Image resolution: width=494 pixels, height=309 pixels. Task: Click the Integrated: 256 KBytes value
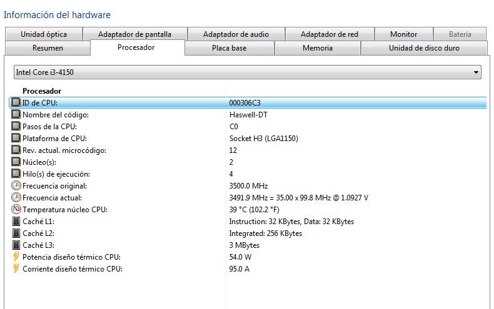coord(266,233)
